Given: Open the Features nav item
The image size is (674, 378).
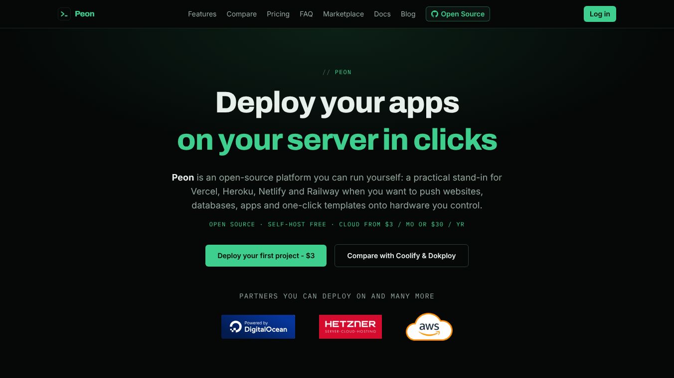Looking at the screenshot, I should [202, 14].
